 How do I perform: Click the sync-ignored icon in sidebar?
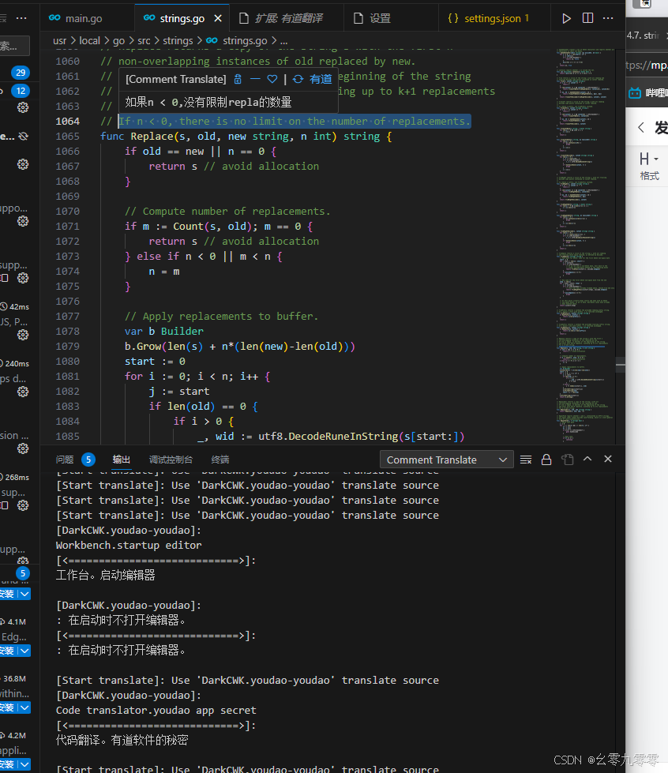[x=23, y=137]
